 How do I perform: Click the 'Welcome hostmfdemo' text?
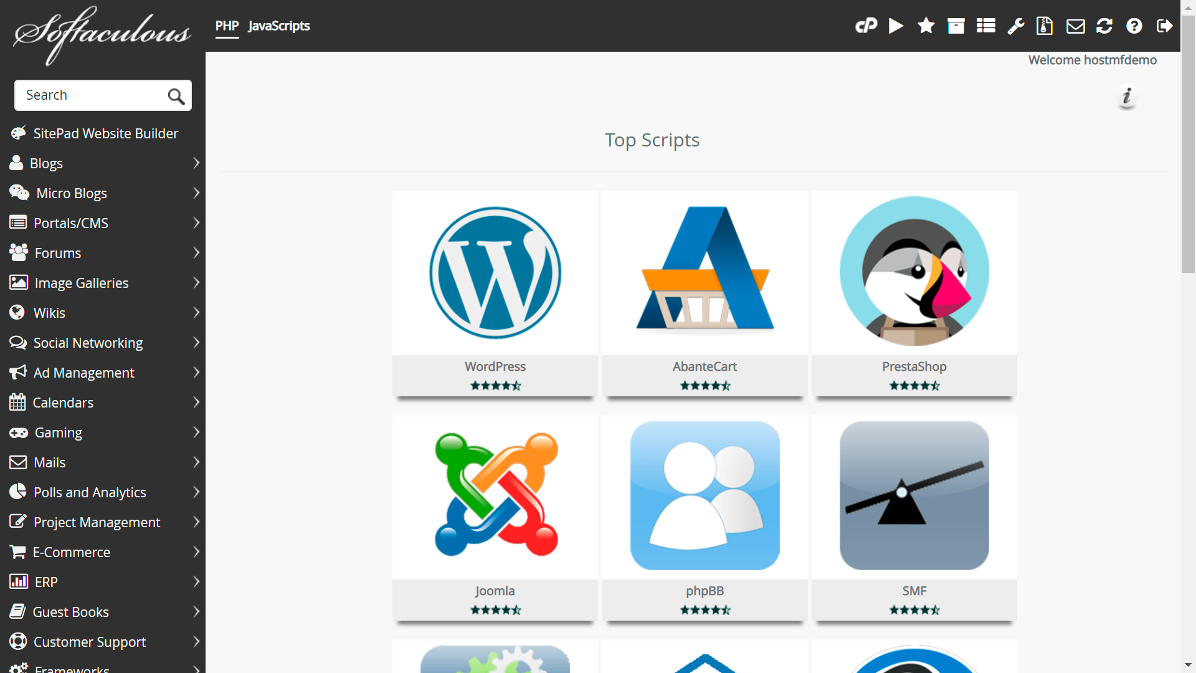pos(1092,60)
